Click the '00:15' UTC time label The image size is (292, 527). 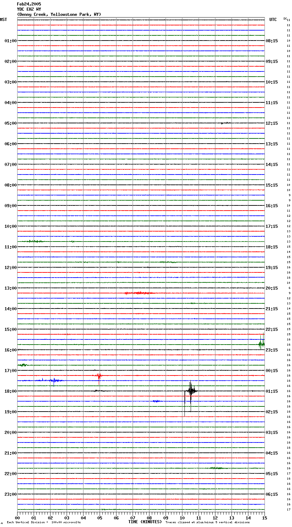click(272, 371)
